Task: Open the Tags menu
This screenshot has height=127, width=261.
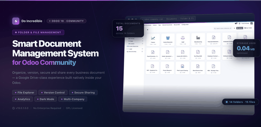Action: [x=160, y=25]
